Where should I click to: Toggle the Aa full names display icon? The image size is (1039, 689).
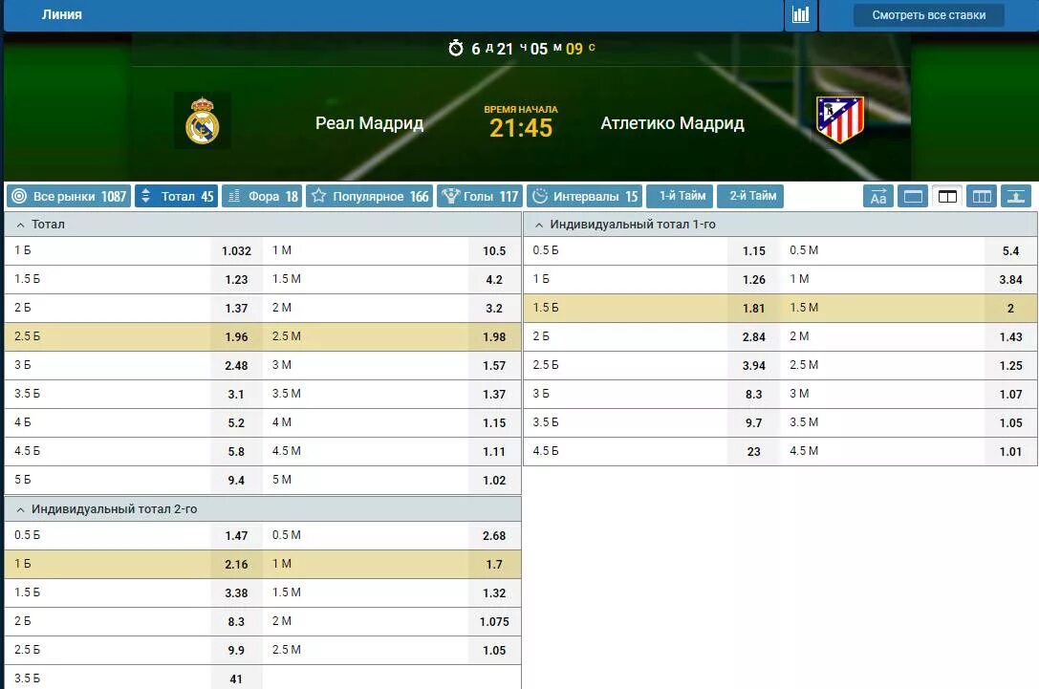click(x=878, y=197)
